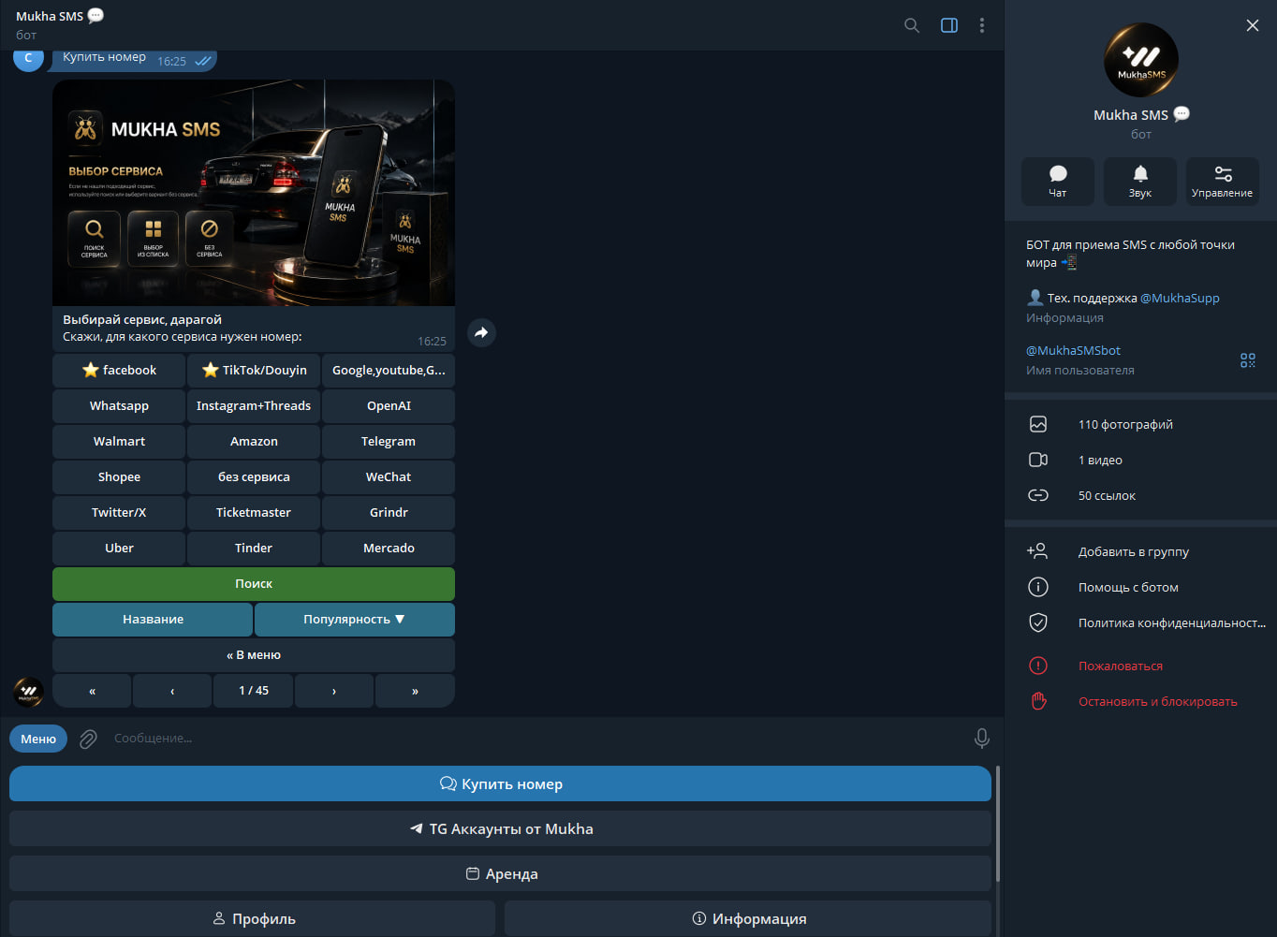
Task: Click the forward arrow beside the message
Action: [481, 332]
